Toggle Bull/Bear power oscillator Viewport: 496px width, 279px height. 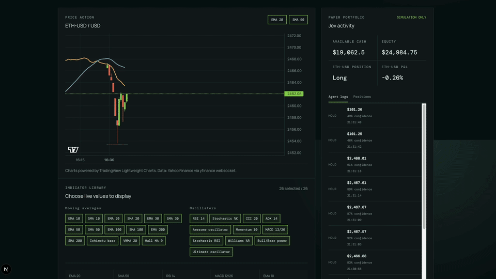click(272, 241)
